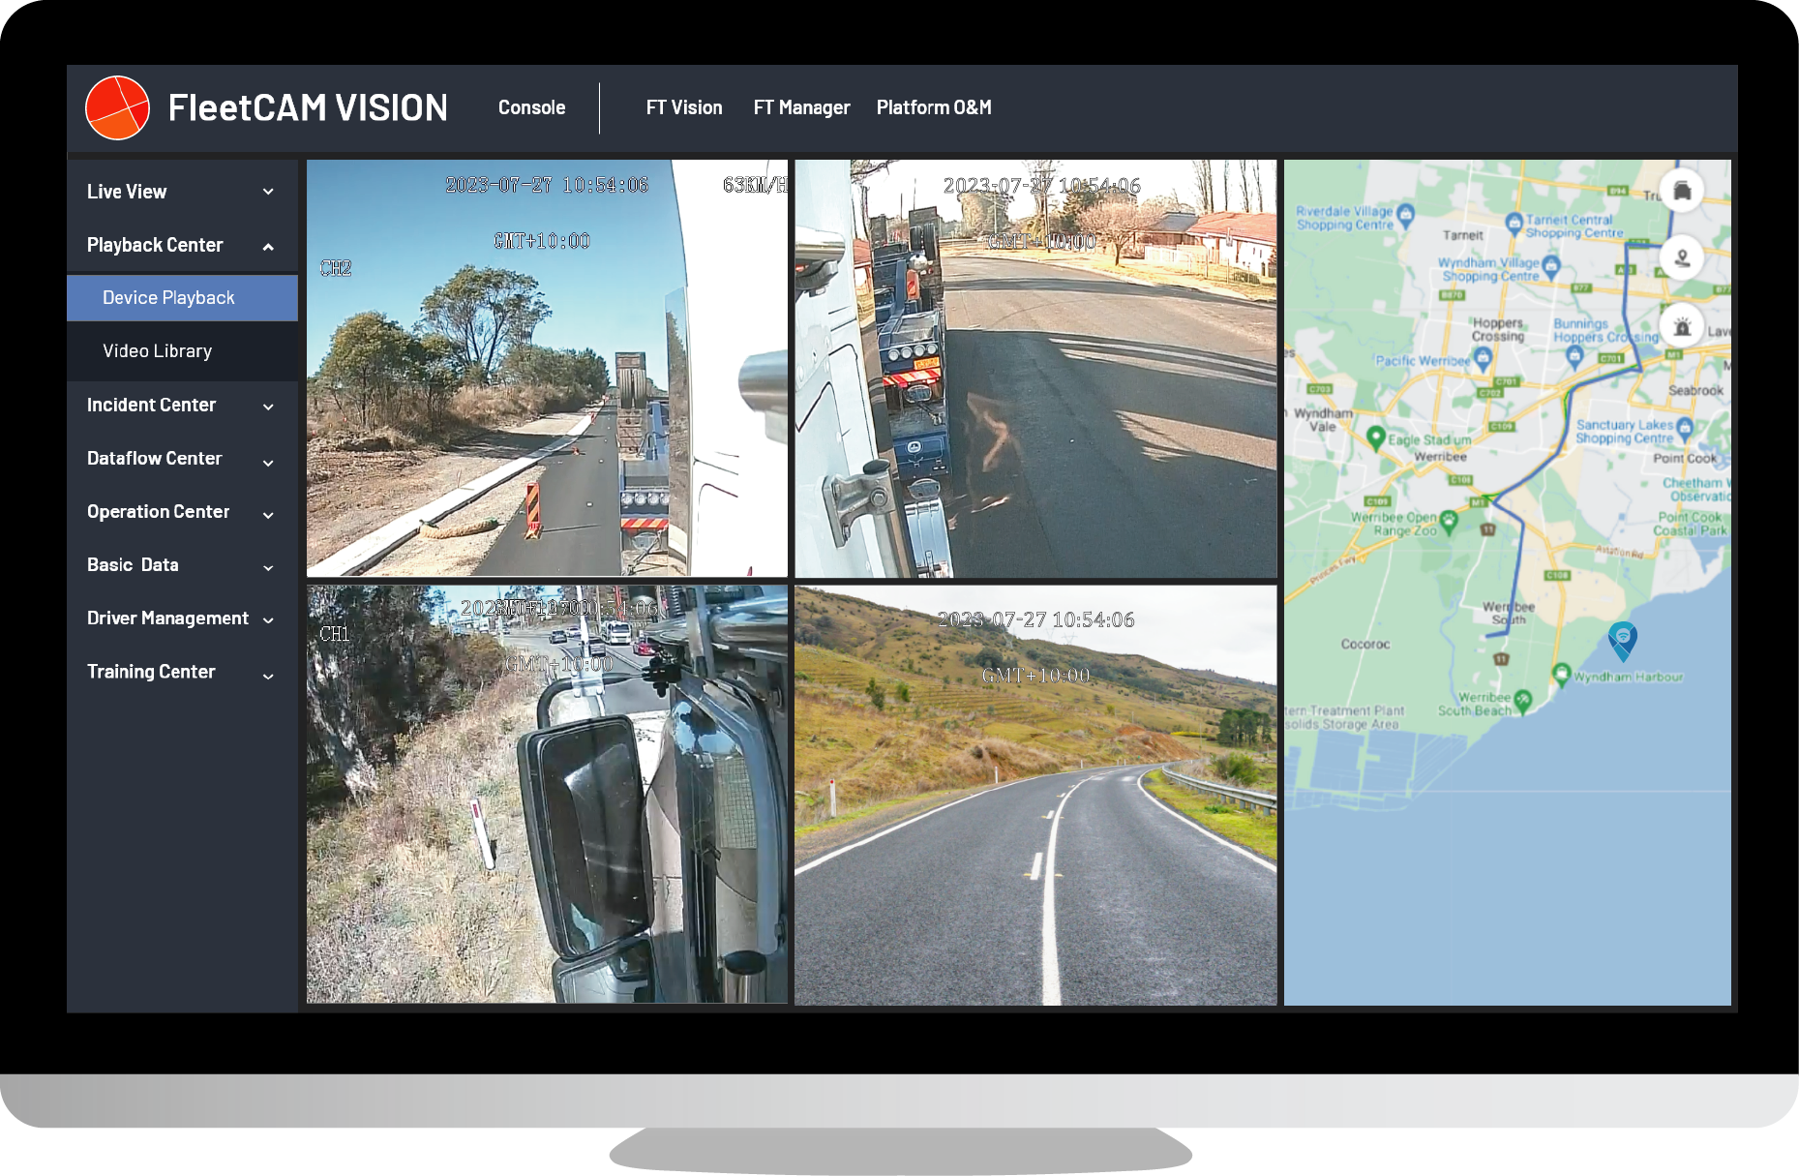Expand the Basic Data chevron
The width and height of the screenshot is (1799, 1176).
click(x=268, y=567)
